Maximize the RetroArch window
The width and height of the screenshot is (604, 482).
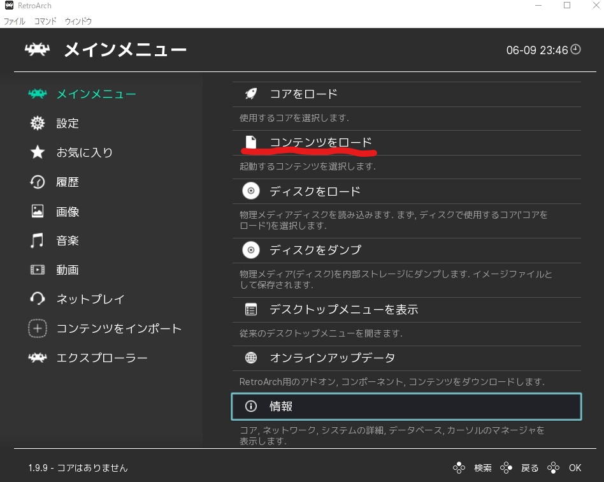click(567, 5)
